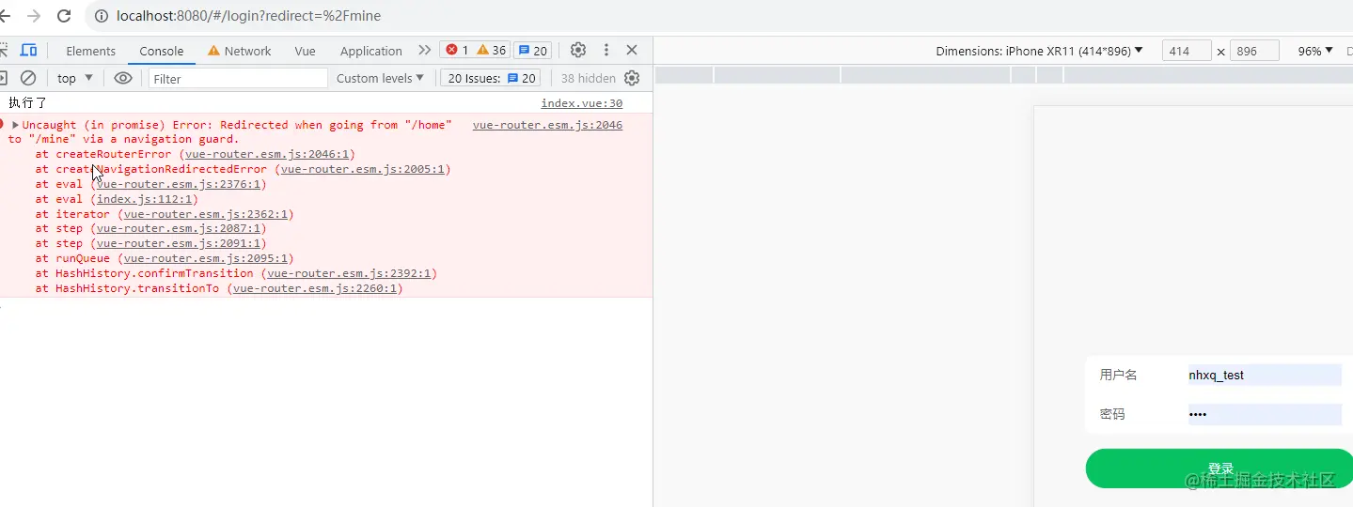
Task: Click the password field
Action: 1265,414
